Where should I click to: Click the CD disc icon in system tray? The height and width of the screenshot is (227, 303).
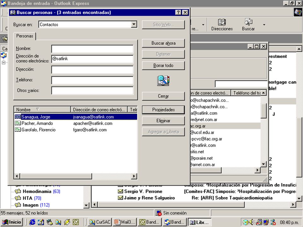point(246,222)
